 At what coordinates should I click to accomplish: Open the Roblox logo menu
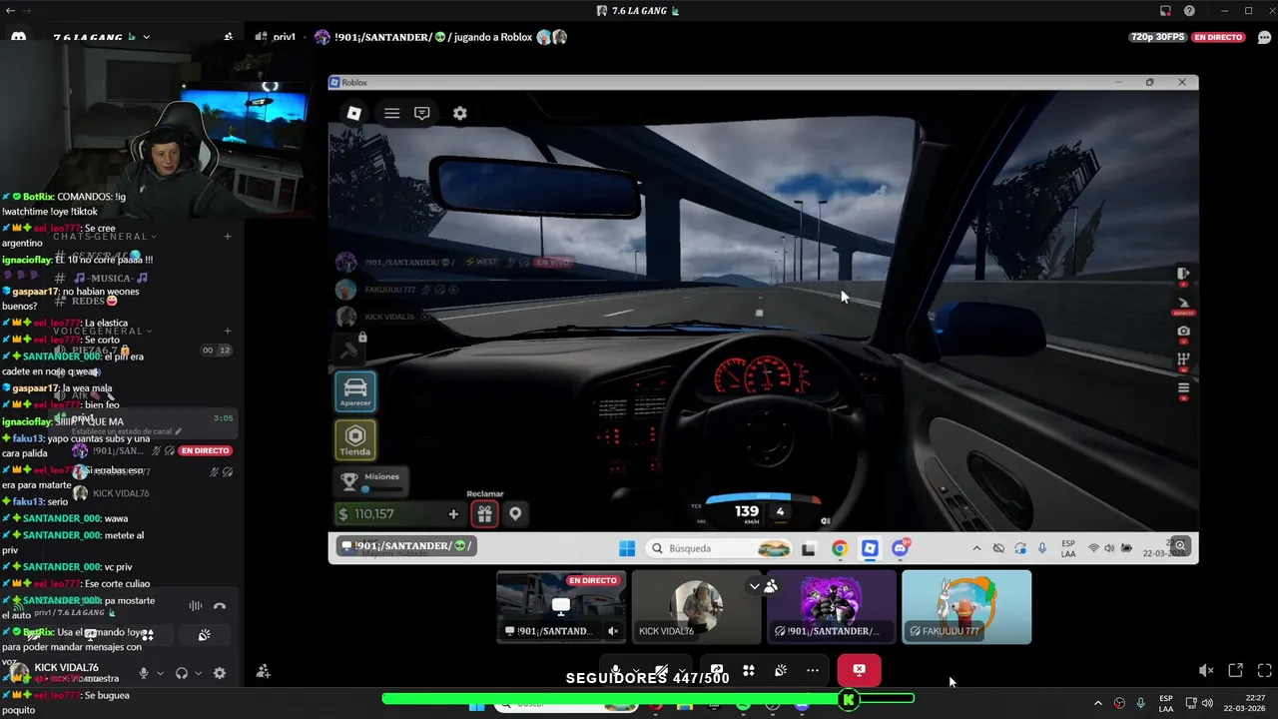353,114
